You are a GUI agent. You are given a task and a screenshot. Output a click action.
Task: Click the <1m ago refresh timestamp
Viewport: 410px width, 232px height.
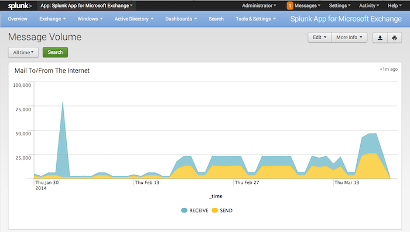tap(389, 69)
